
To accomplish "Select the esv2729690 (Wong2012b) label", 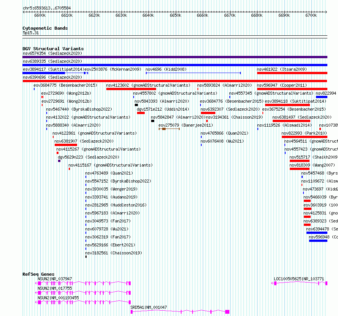I will click(66, 93).
